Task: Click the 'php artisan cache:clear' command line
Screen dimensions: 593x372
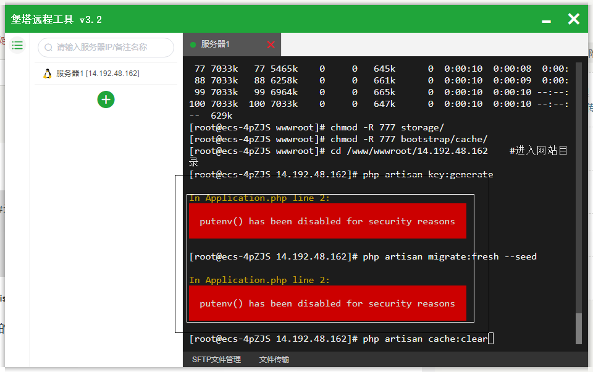Action: [x=341, y=339]
